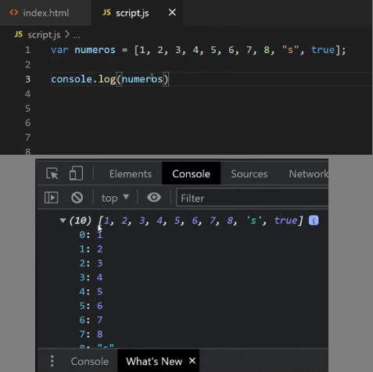Screen dimensions: 373x372
Task: Select the 5: 6 array entry
Action: [91, 306]
